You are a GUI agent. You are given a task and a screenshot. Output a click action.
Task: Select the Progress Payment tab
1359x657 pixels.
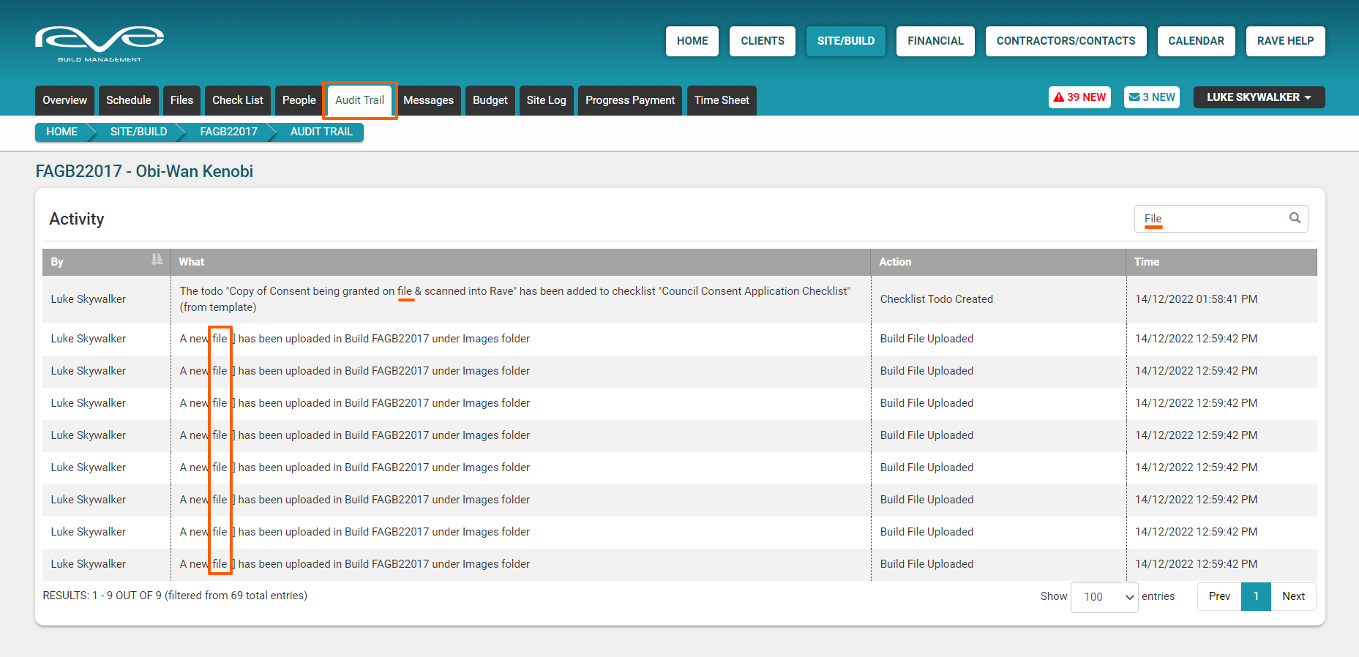coord(629,100)
